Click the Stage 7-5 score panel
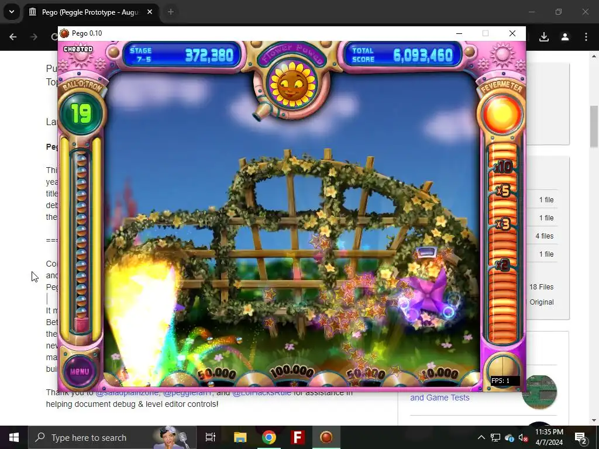The height and width of the screenshot is (449, 599). click(183, 56)
